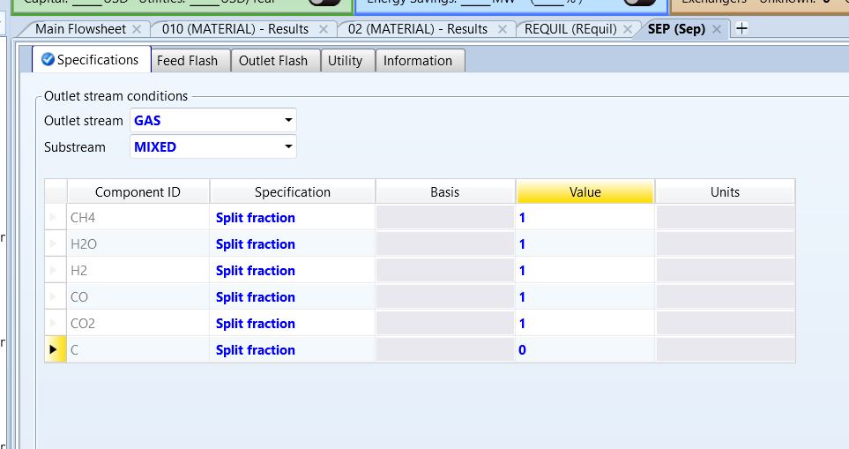This screenshot has width=849, height=449.
Task: Click the CO2 component ID cell
Action: 138,324
